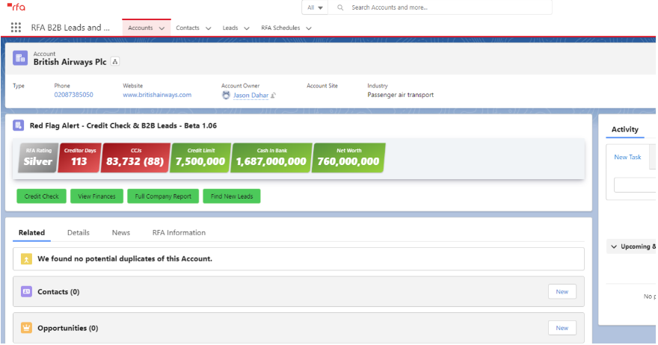Image resolution: width=658 pixels, height=345 pixels.
Task: Select the Activity tab
Action: (625, 129)
